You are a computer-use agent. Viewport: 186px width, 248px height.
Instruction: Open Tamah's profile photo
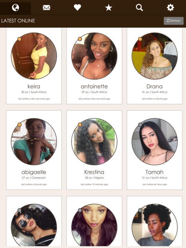pos(155,141)
